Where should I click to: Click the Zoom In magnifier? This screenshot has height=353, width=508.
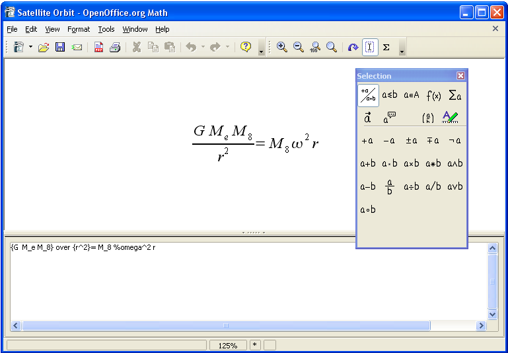tap(282, 48)
